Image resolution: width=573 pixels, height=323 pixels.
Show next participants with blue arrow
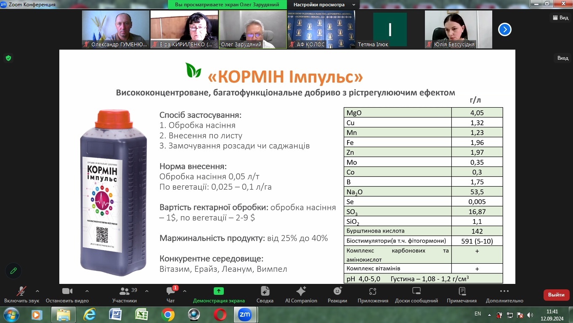coord(505,29)
